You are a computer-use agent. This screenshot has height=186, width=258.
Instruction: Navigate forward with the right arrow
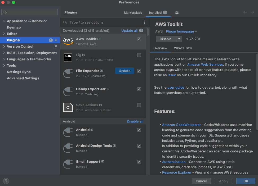pyautogui.click(x=252, y=12)
